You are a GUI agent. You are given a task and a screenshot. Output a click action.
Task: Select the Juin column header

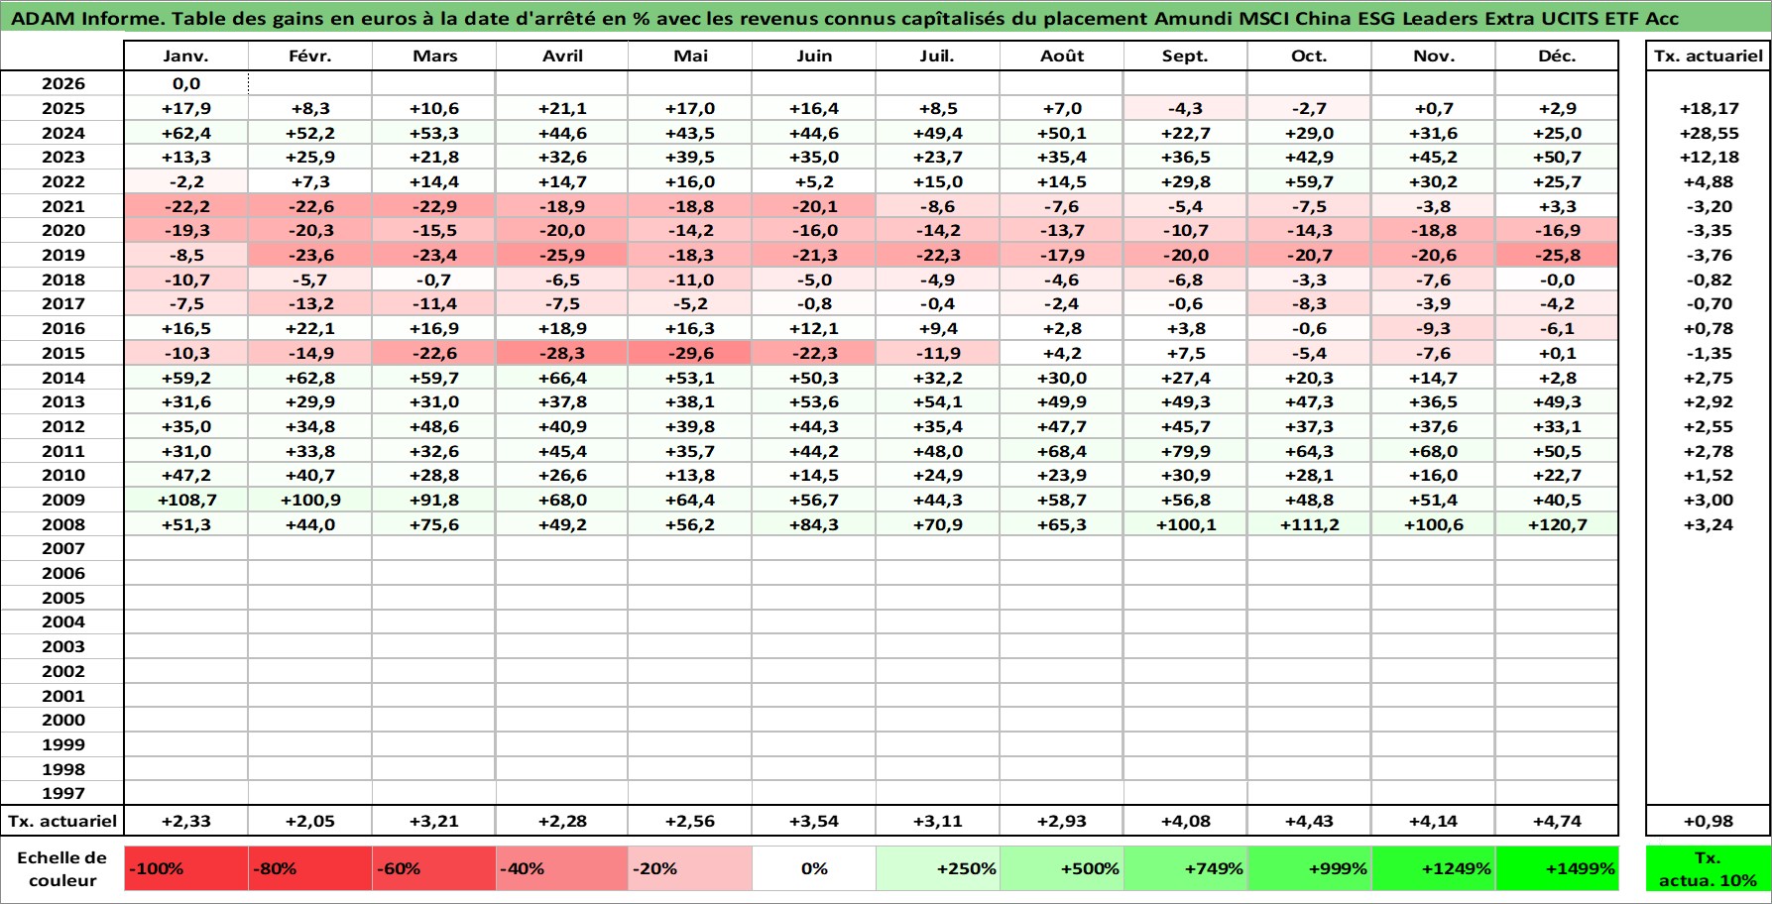pos(814,56)
